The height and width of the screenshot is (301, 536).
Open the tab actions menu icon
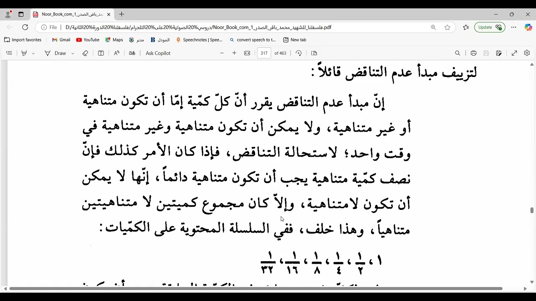21,14
